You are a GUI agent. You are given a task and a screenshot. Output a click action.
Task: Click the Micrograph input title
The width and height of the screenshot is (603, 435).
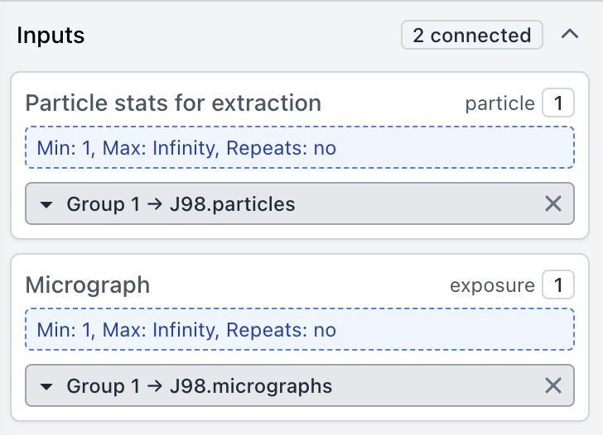[x=88, y=285]
